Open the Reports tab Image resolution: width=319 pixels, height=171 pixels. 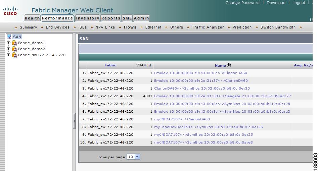tap(111, 18)
